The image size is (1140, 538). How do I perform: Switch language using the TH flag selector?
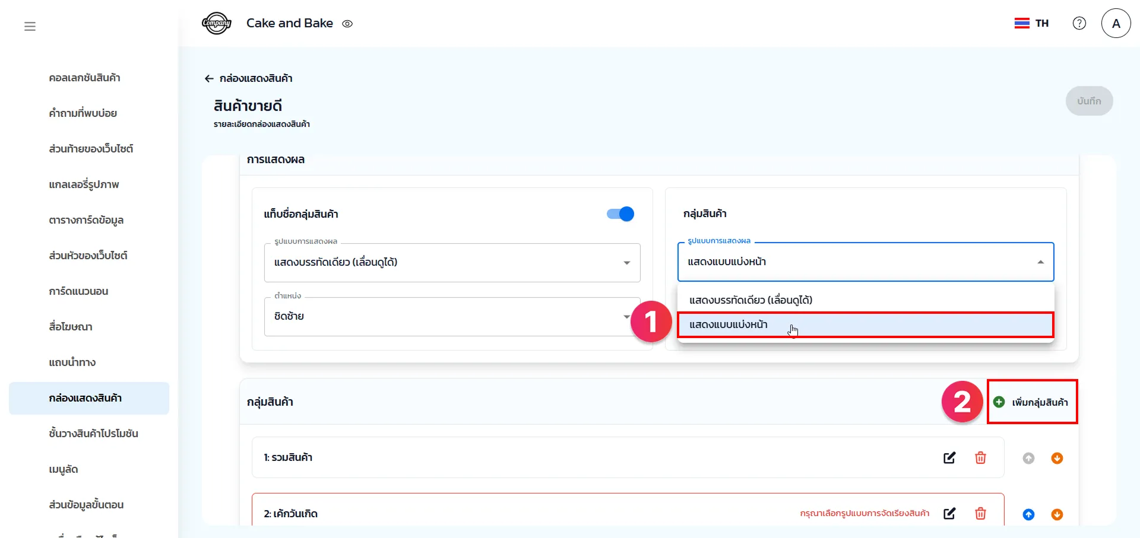pos(1031,23)
